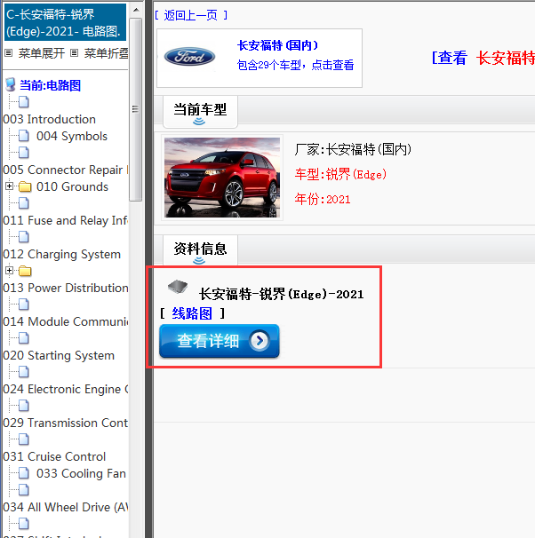Screen dimensions: 535x538
Task: Click the sidebar scrollbar up arrow
Action: 136,10
